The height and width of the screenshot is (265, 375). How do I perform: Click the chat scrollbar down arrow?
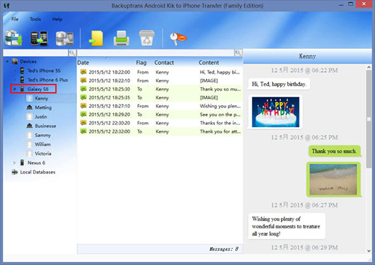[x=369, y=250]
